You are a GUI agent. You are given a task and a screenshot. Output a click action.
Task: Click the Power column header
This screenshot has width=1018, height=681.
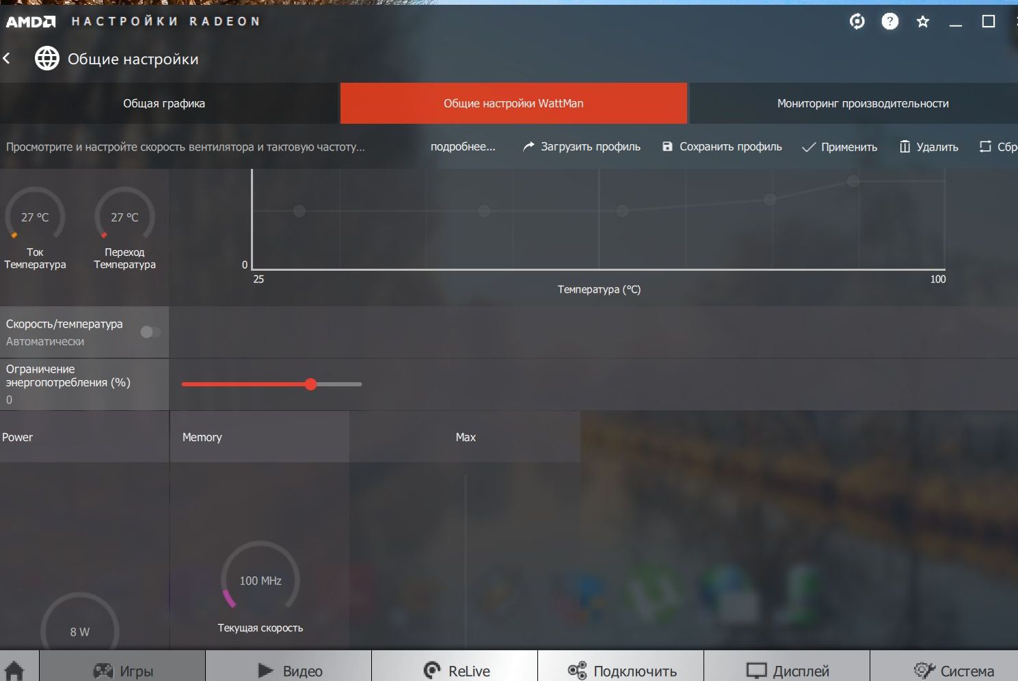pos(85,437)
